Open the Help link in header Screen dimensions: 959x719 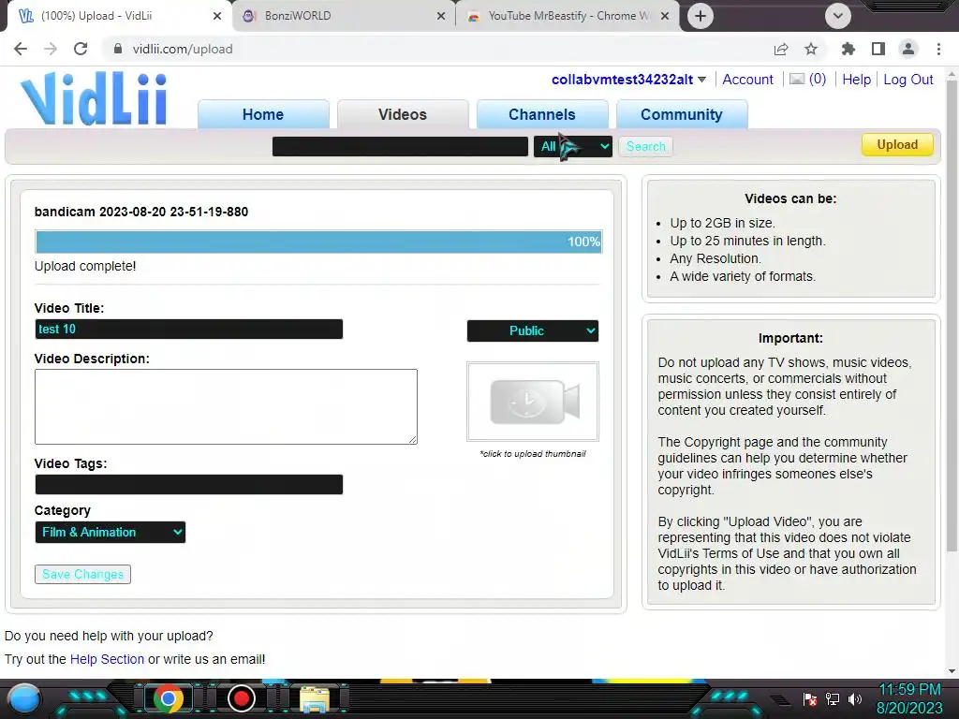(x=856, y=80)
